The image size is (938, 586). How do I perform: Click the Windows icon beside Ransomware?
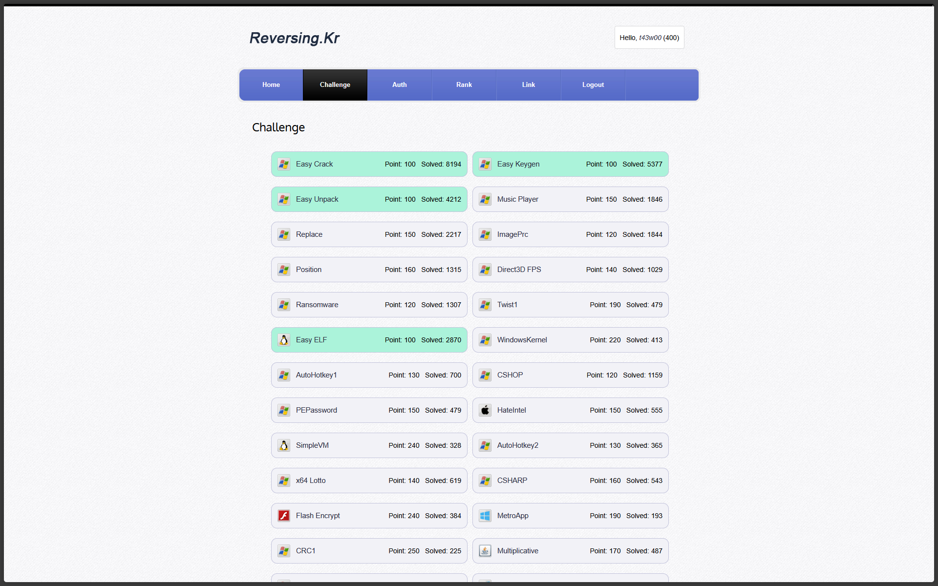(x=284, y=305)
